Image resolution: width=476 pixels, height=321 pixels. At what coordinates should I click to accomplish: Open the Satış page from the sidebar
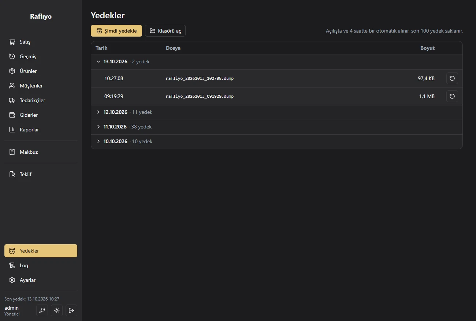tap(41, 42)
